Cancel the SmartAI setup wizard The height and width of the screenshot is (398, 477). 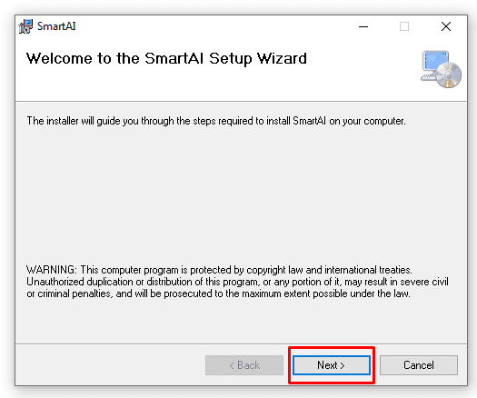click(419, 365)
